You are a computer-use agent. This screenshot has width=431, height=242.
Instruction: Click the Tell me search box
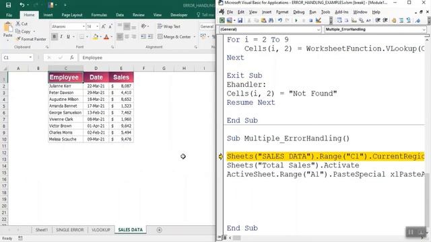[x=205, y=15]
